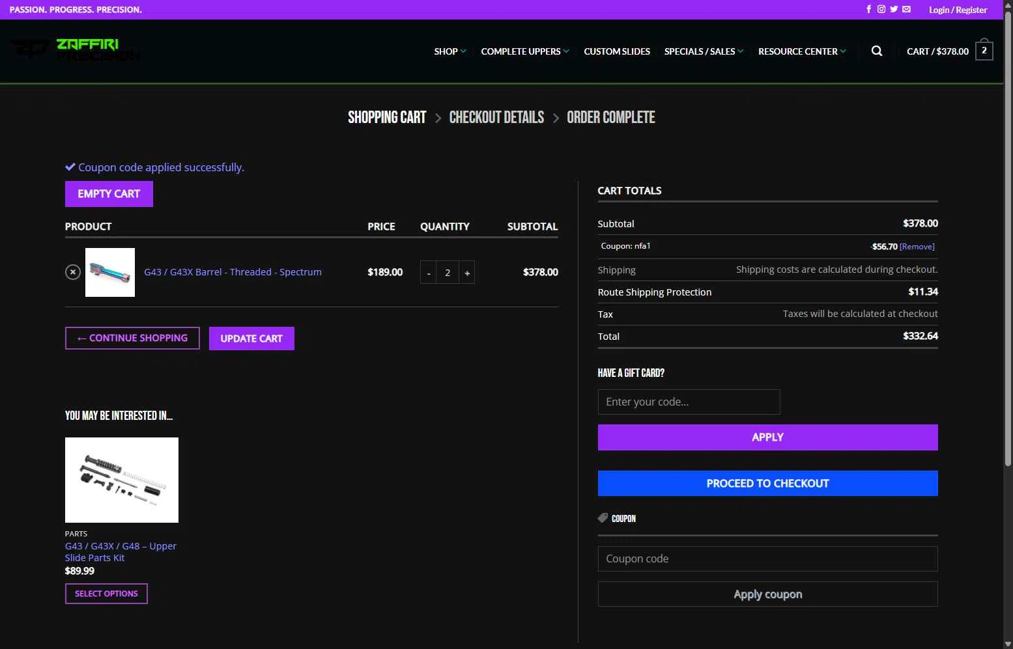Expand the Shop menu dropdown
1013x649 pixels.
[x=450, y=51]
